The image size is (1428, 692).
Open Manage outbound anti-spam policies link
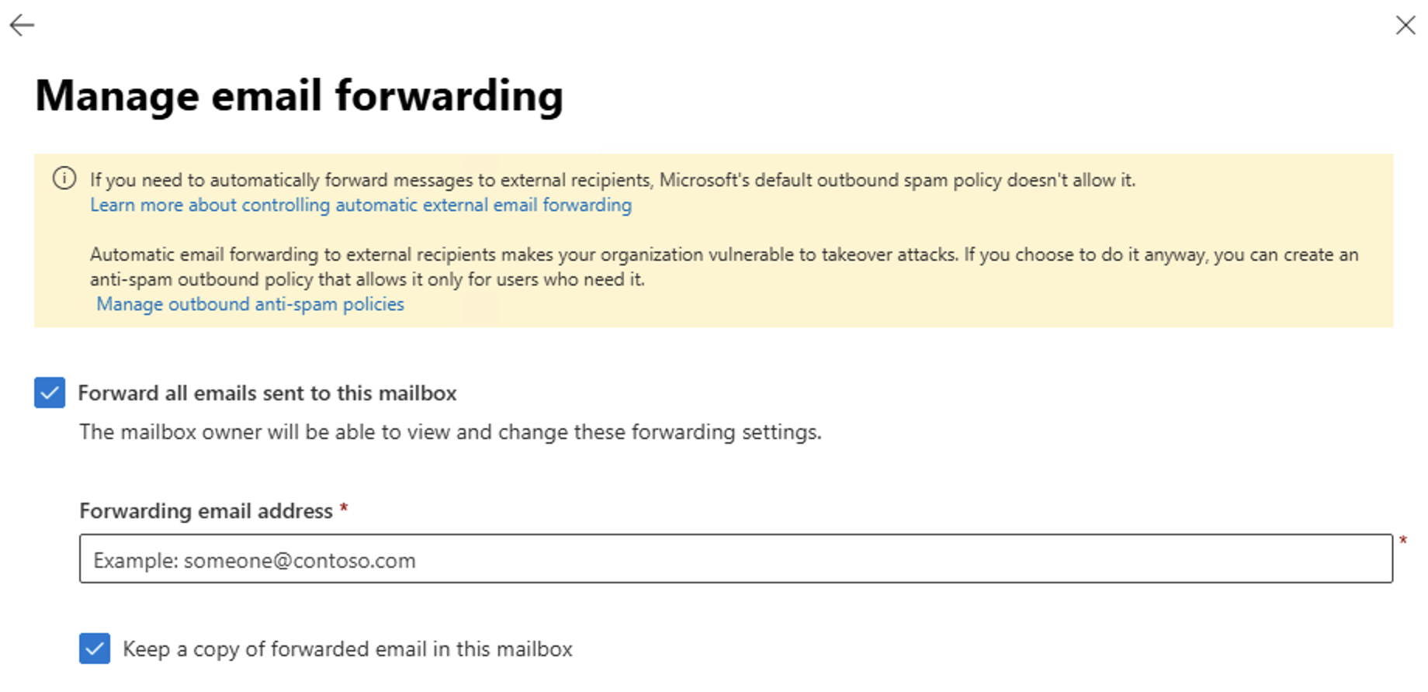point(250,304)
